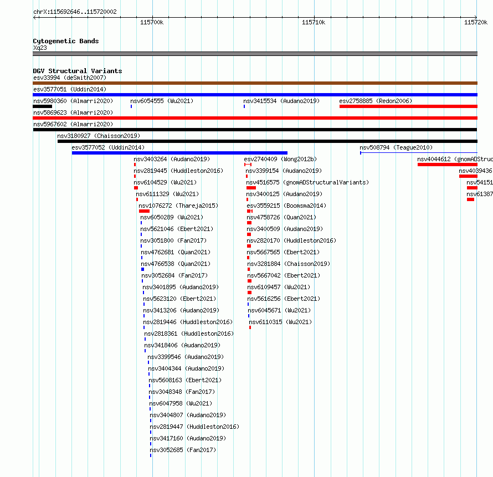The height and width of the screenshot is (477, 493).
Task: Click the blue esv3577052 variant bar
Action: [x=179, y=153]
